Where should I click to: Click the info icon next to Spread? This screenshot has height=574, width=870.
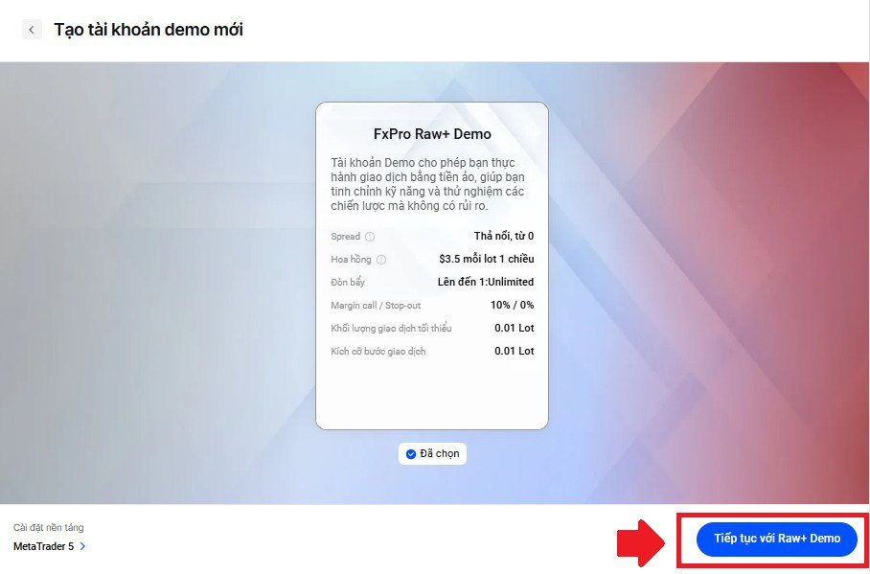(x=370, y=237)
